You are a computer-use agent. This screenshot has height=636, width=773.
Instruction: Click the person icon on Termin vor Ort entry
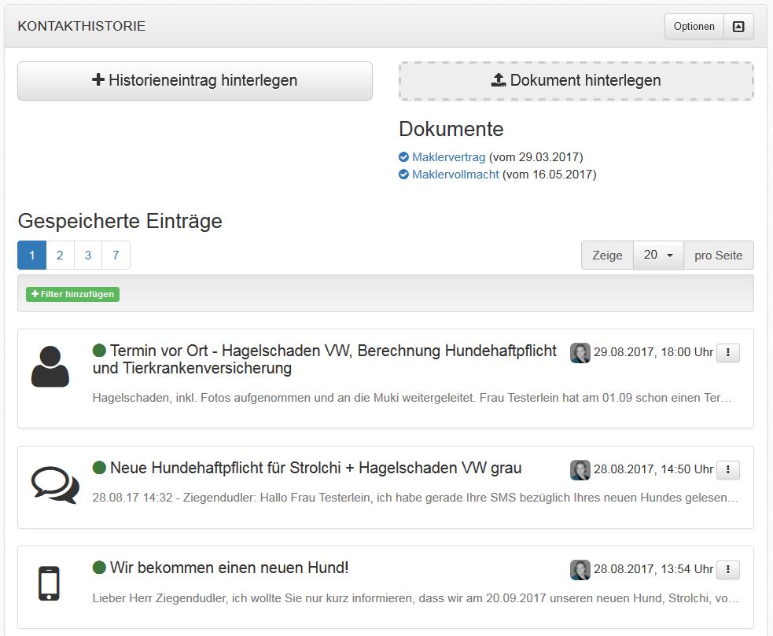tap(50, 367)
